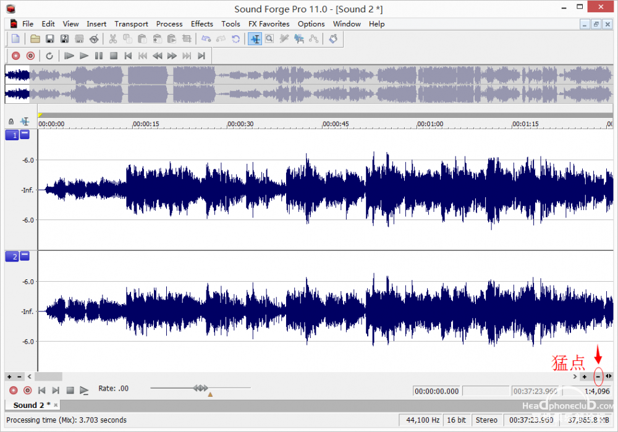The image size is (618, 432).
Task: Collapse channel 2 with its minimize button
Action: click(25, 256)
